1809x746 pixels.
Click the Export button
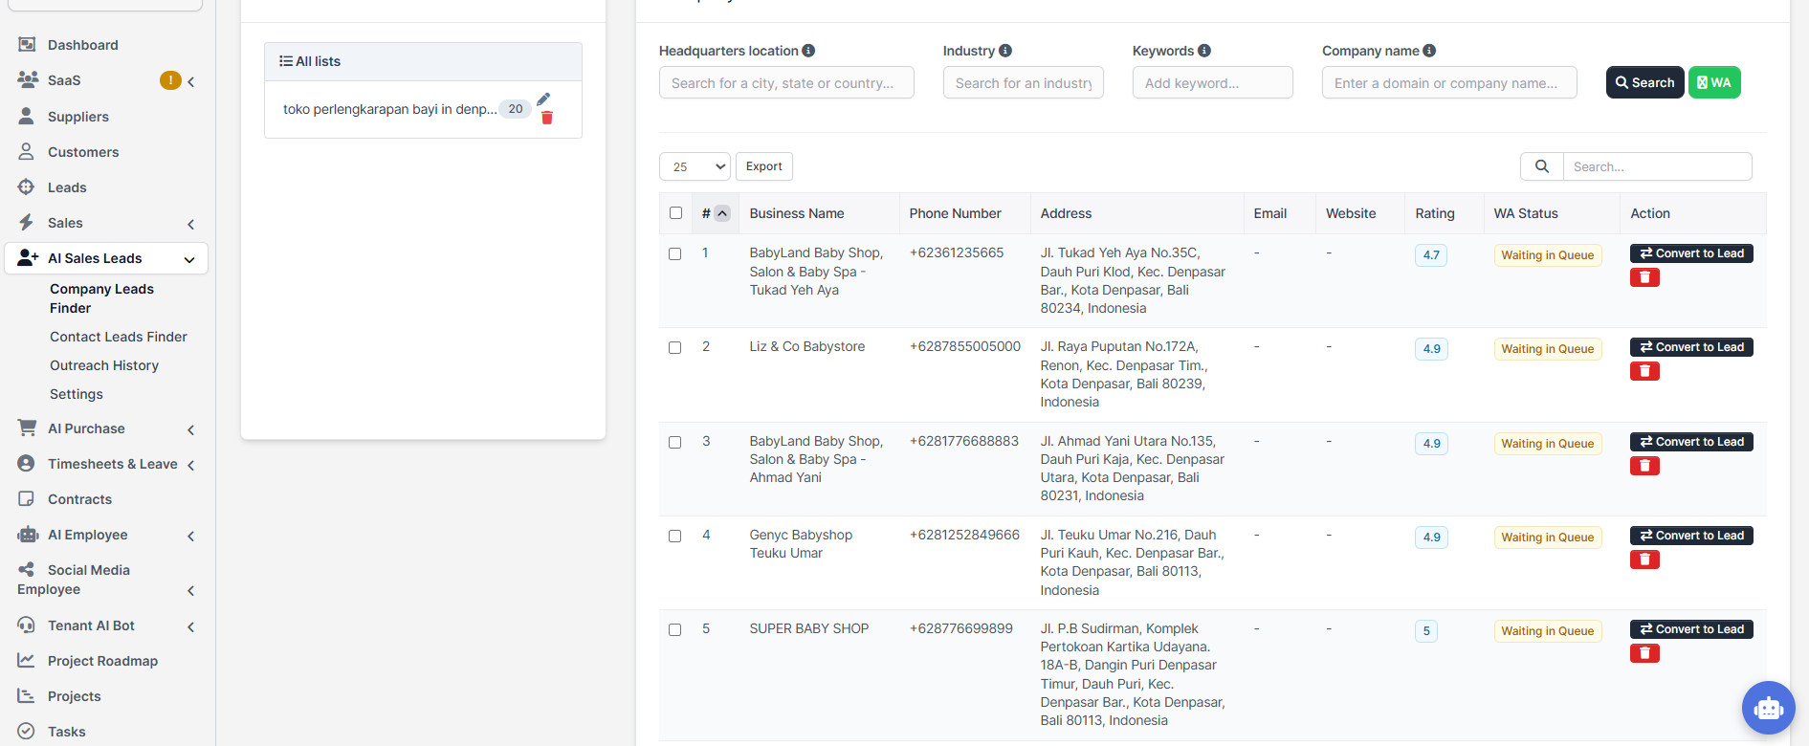click(764, 166)
